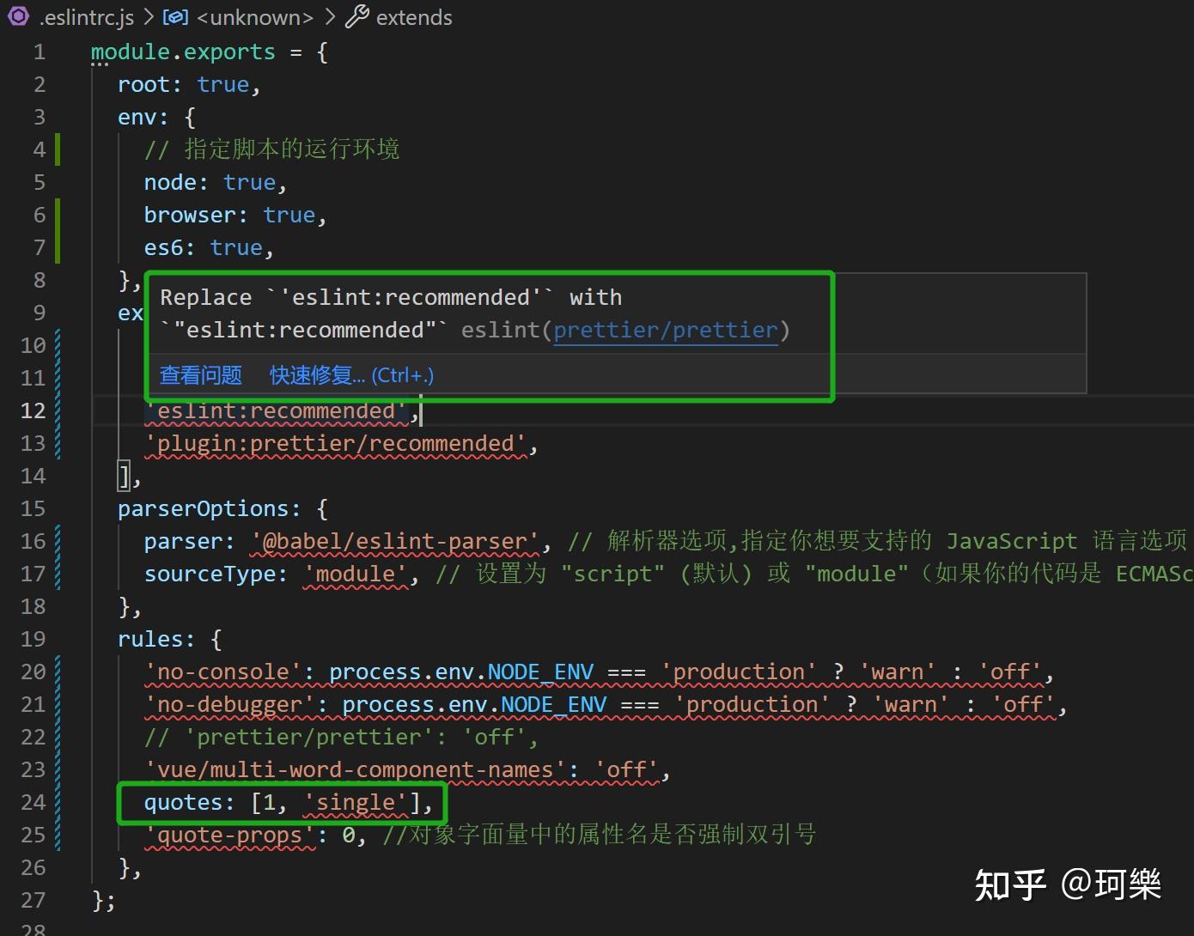Viewport: 1194px width, 936px height.
Task: Click line number 1 in the gutter
Action: [x=40, y=52]
